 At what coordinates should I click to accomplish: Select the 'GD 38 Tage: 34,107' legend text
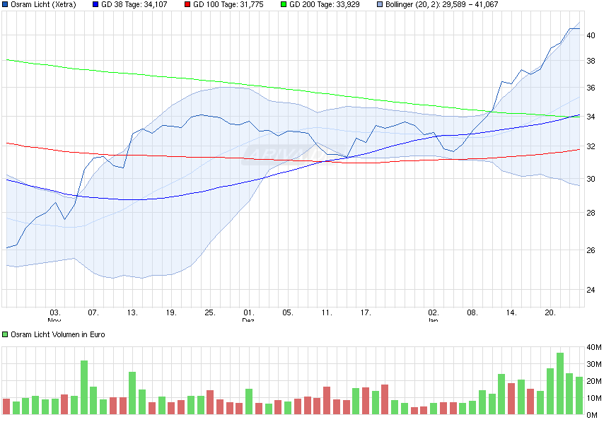[x=134, y=5]
